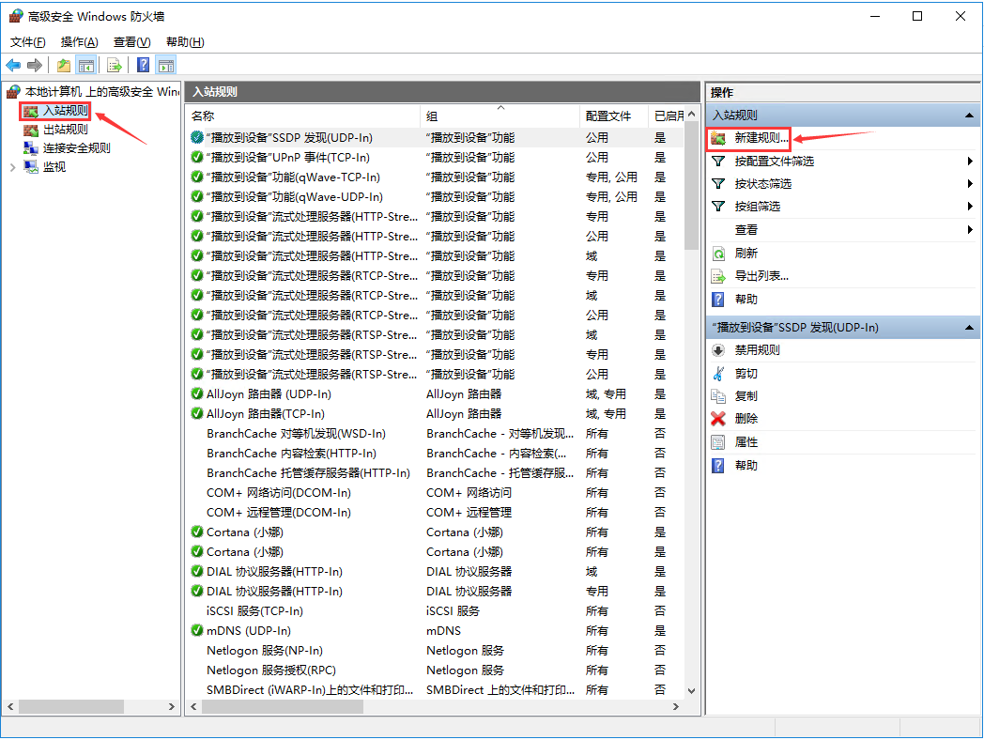Image resolution: width=984 pixels, height=740 pixels.
Task: Sort rules by the 名称 column header
Action: click(x=303, y=116)
